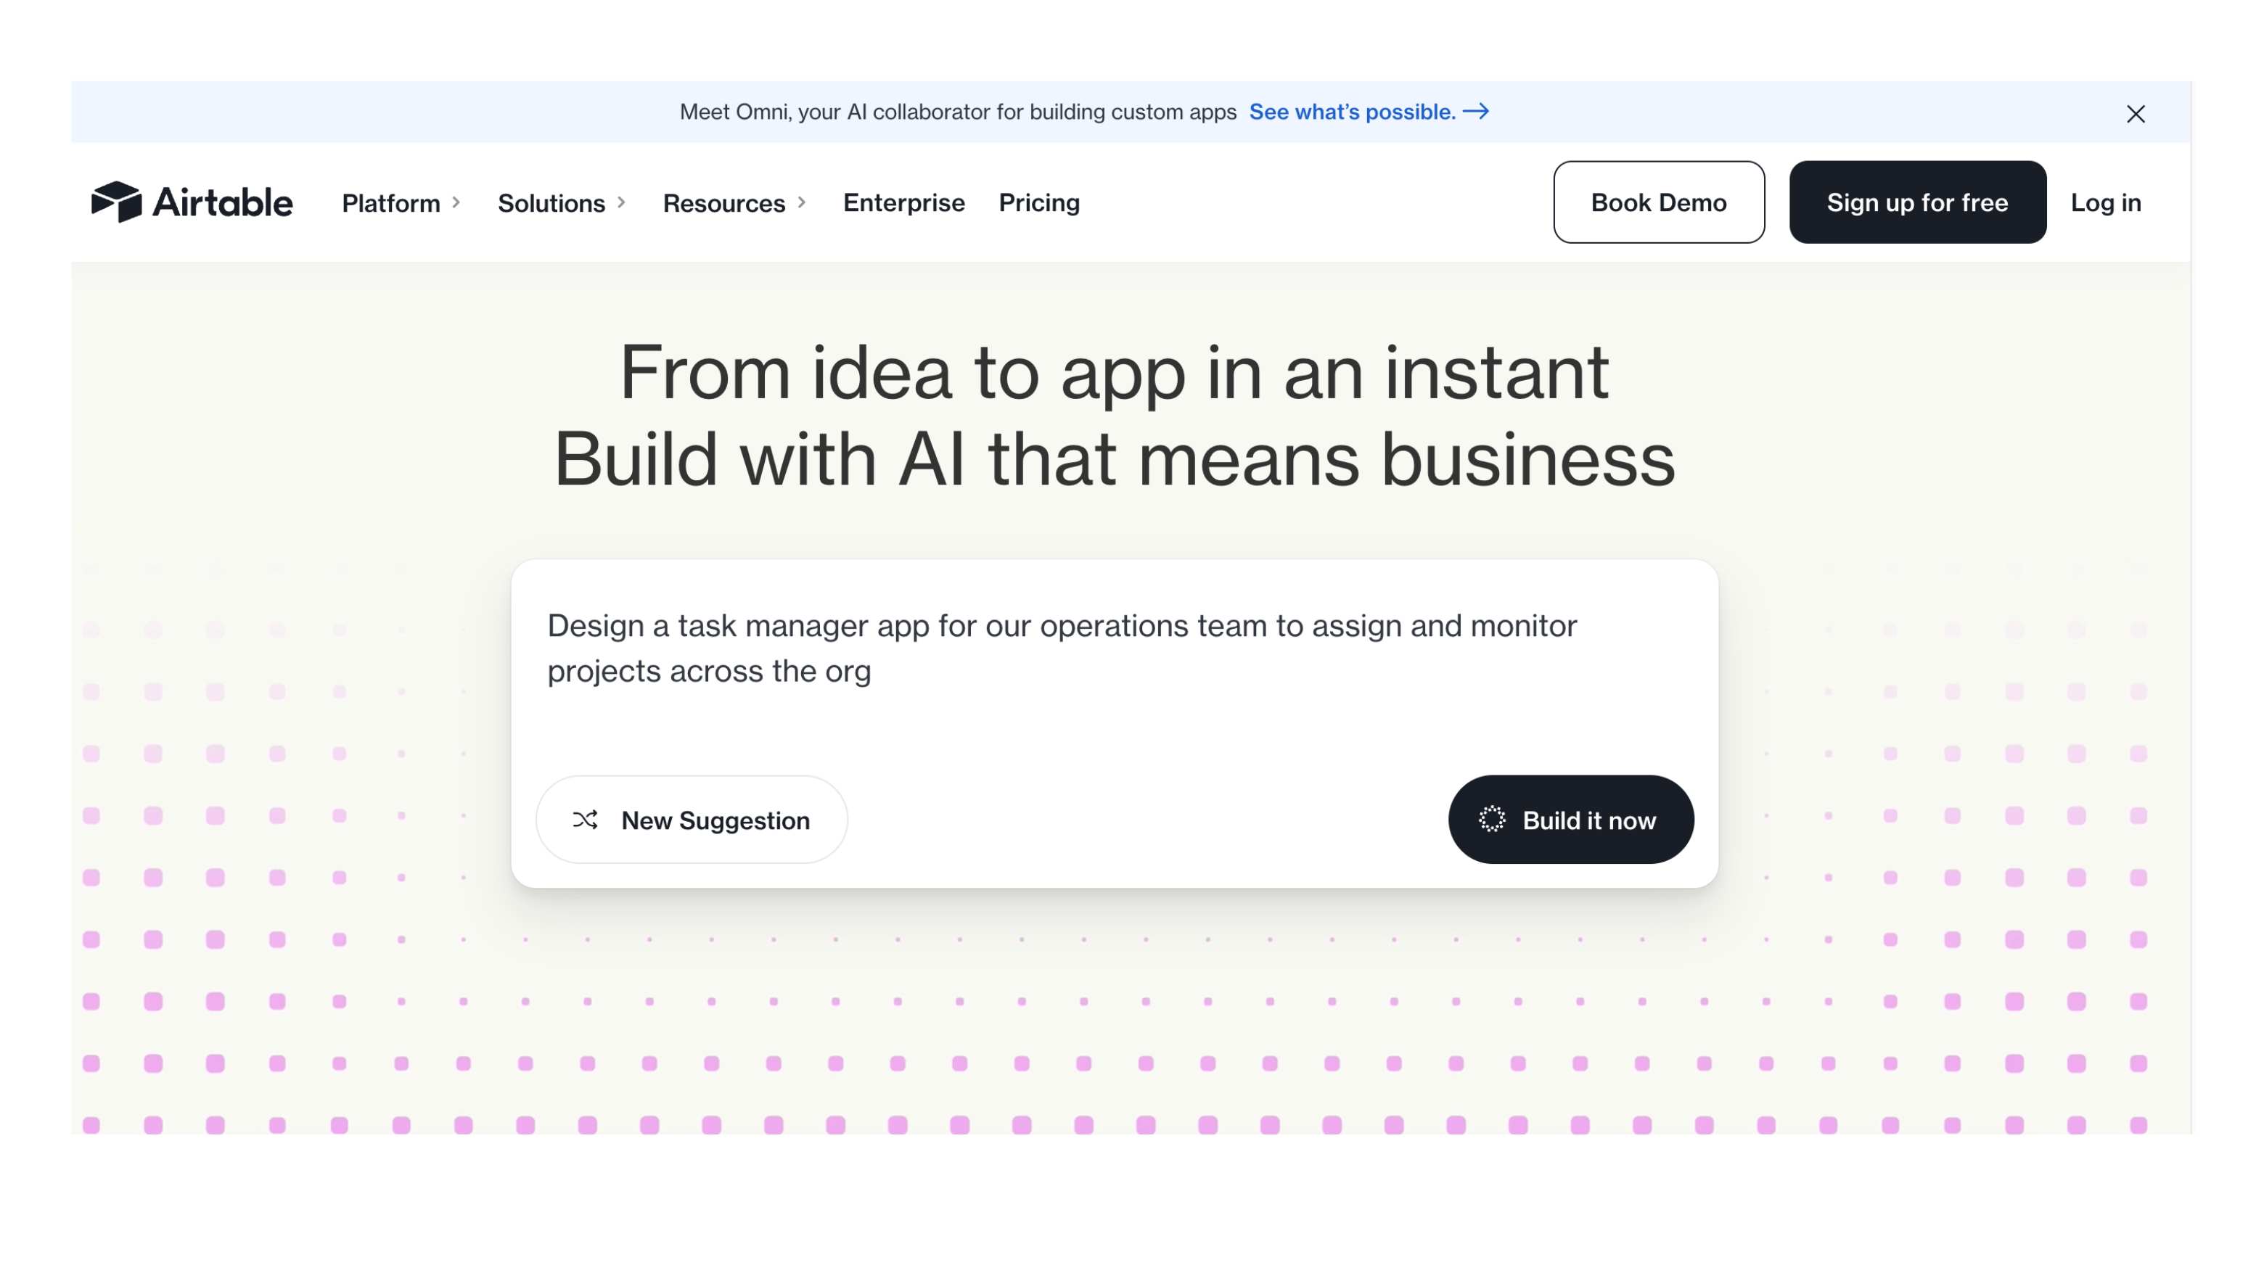Close the Omni announcement banner

tap(2135, 114)
